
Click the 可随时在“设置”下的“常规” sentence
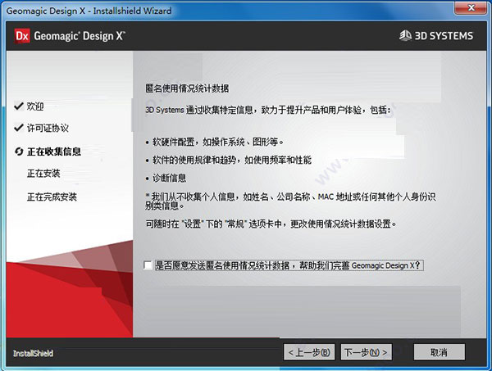[x=271, y=224]
